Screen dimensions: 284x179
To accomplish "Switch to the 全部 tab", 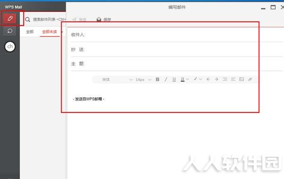I will coord(30,32).
